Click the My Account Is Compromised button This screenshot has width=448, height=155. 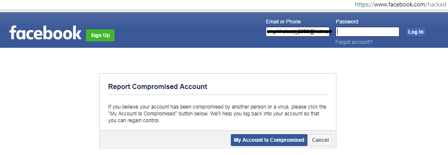(269, 140)
